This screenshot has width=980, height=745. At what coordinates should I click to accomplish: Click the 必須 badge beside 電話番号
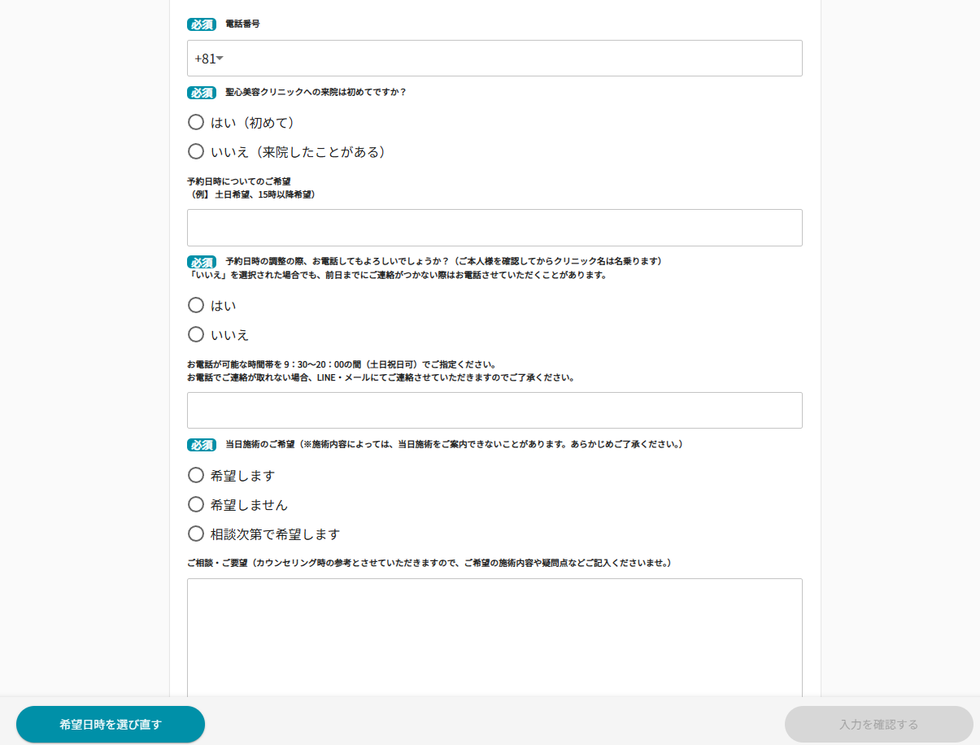click(202, 24)
